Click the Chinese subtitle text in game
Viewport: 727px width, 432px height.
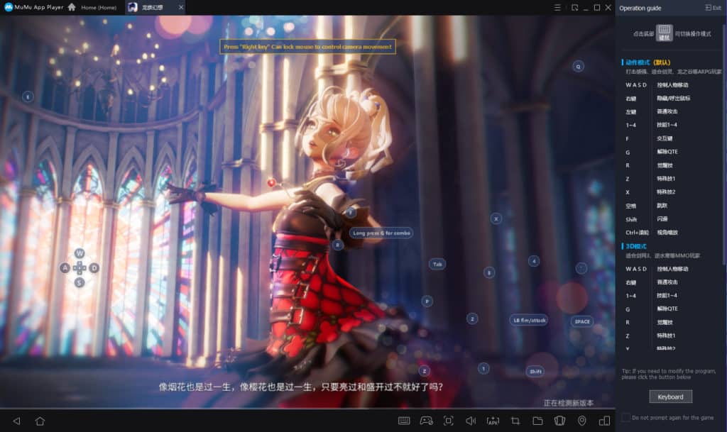click(300, 387)
